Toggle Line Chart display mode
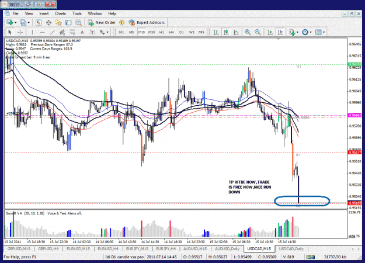 click(x=236, y=32)
